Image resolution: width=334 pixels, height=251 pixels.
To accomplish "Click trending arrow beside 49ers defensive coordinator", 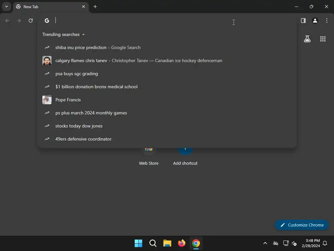I will (x=47, y=139).
